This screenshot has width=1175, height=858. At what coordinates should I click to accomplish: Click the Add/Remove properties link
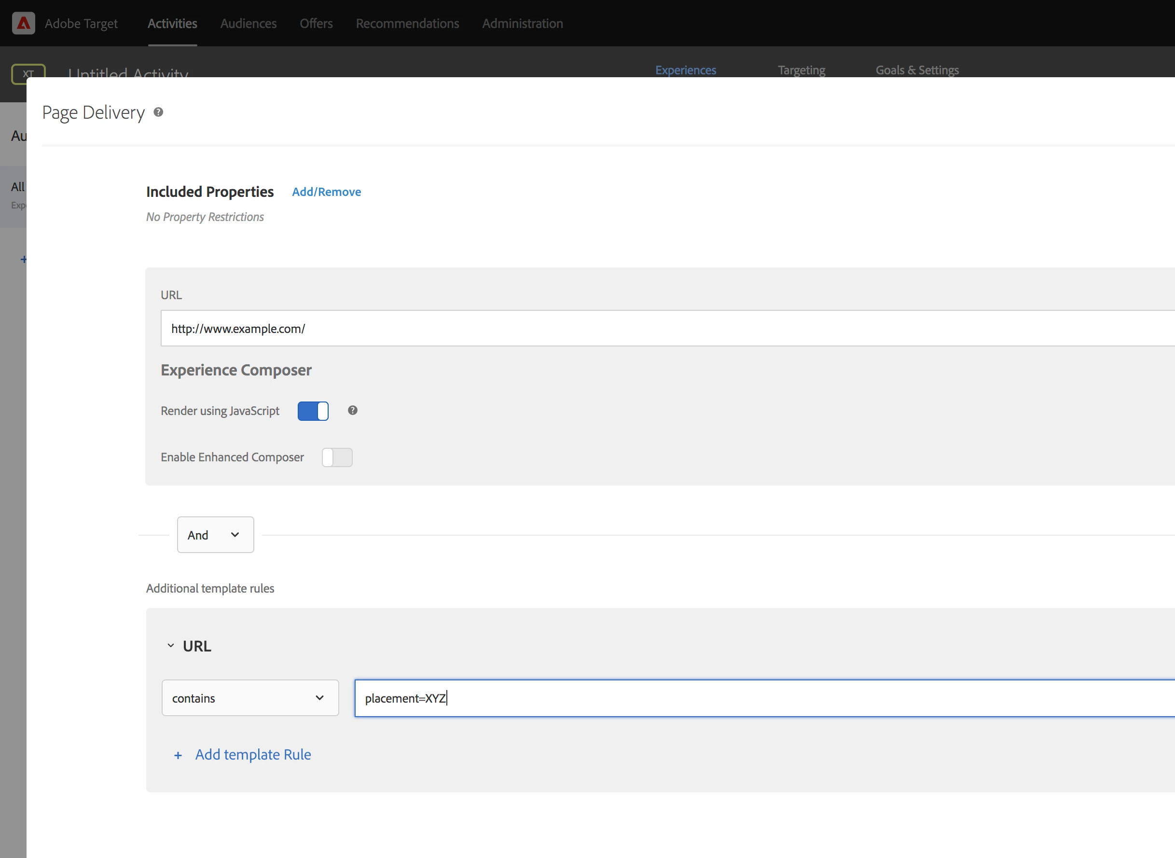pyautogui.click(x=326, y=192)
